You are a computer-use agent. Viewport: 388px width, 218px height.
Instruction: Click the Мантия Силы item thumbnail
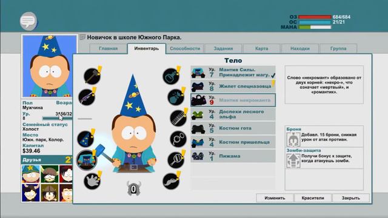[198, 73]
